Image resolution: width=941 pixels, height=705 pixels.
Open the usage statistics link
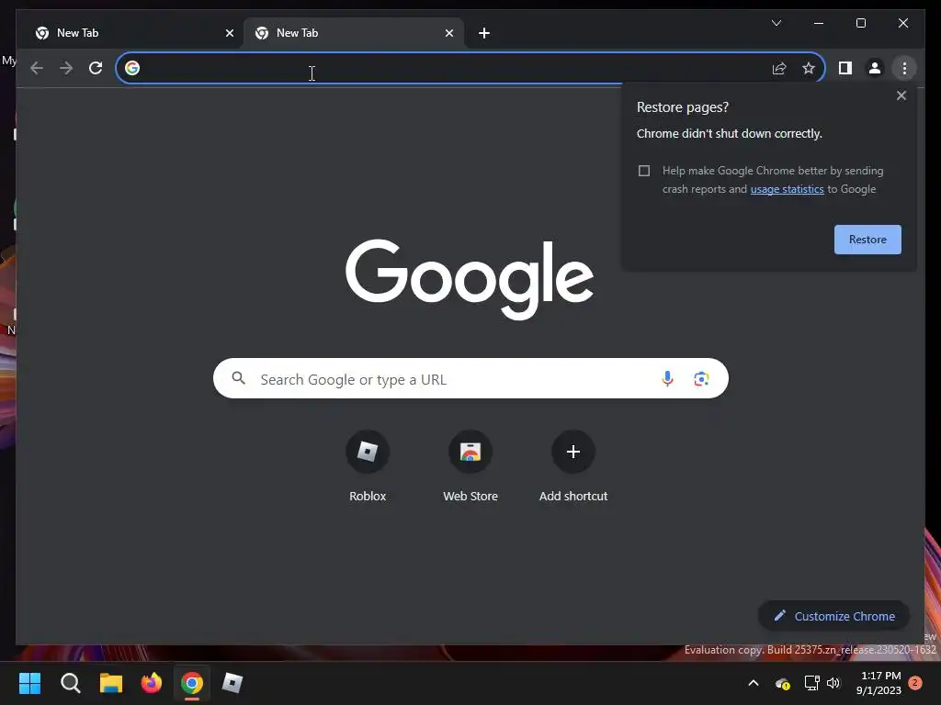pyautogui.click(x=787, y=189)
